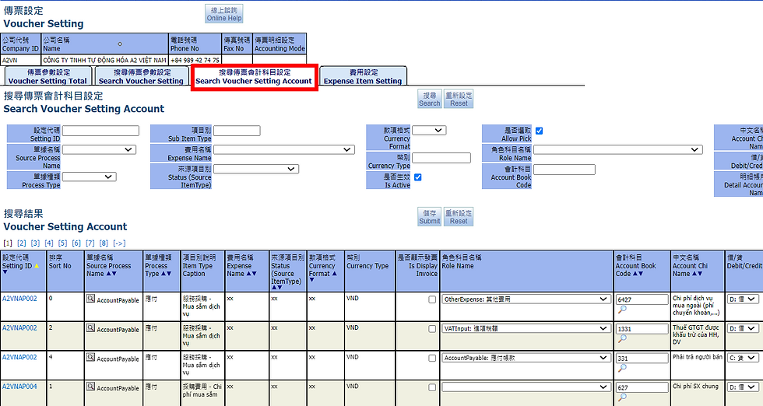Switch to Voucher Setting Total tab
Viewport: 763px width, 406px height.
[x=47, y=76]
